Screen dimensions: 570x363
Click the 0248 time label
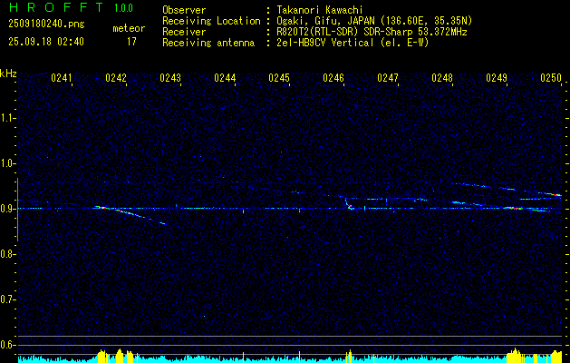click(442, 79)
